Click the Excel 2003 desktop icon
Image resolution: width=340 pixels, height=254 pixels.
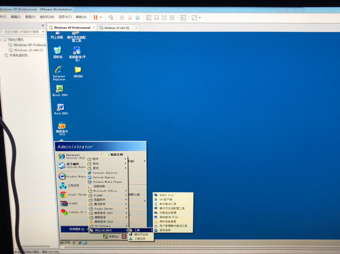(x=60, y=91)
